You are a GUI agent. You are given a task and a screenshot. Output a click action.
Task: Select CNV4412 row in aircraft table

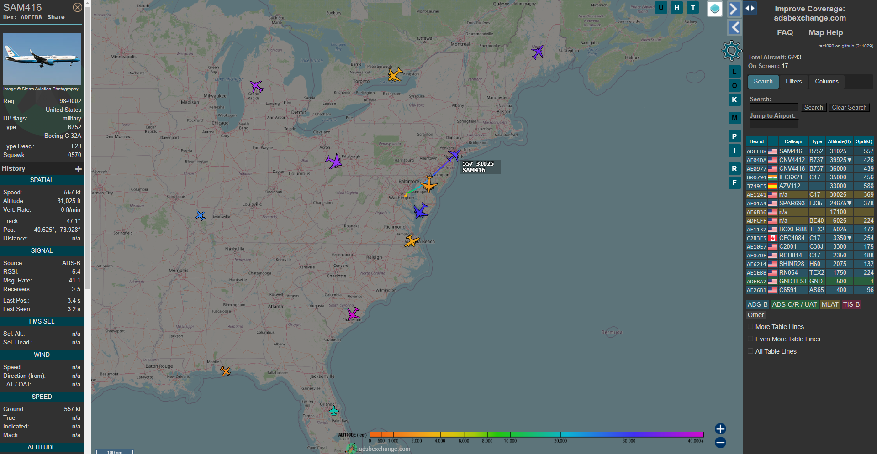(810, 160)
